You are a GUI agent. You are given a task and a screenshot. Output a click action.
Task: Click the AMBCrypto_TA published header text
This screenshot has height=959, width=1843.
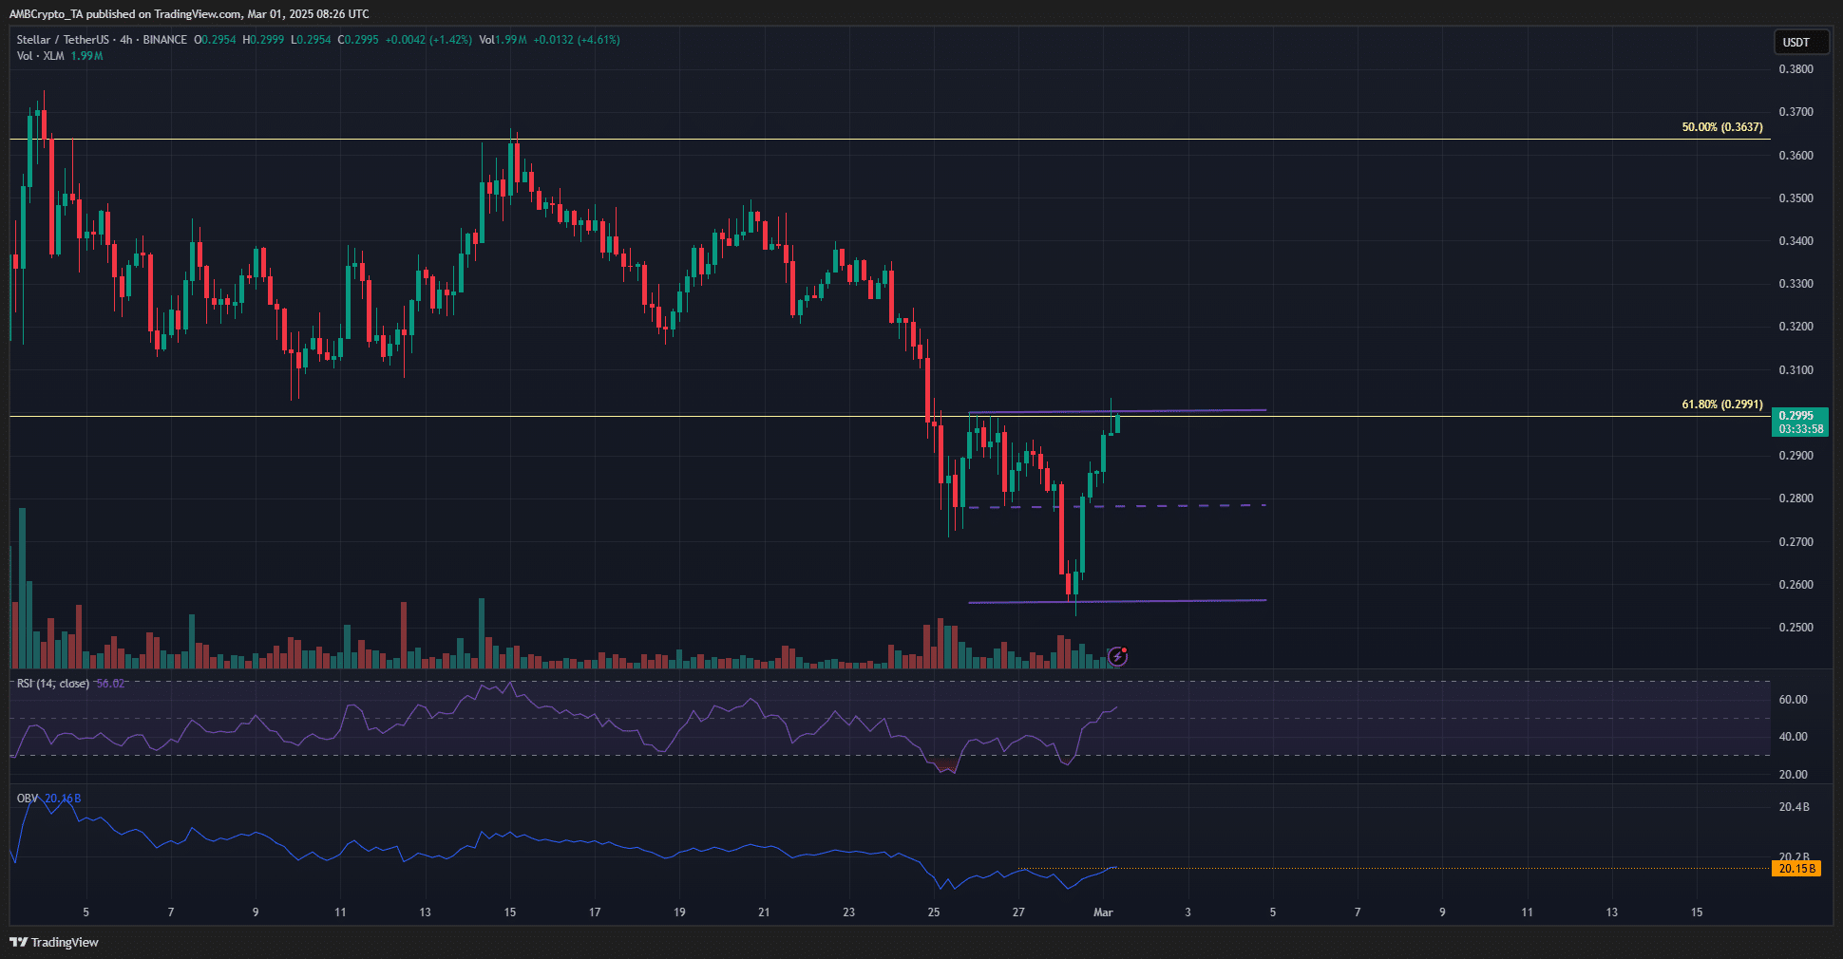coord(189,13)
